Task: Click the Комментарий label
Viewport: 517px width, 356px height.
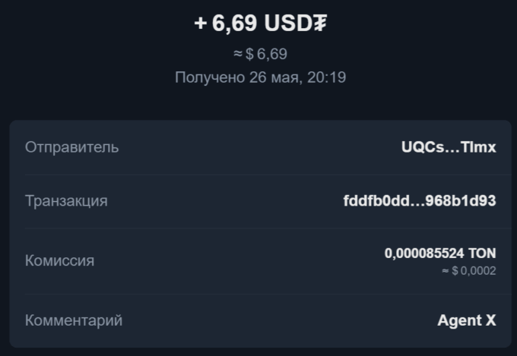Action: tap(74, 320)
